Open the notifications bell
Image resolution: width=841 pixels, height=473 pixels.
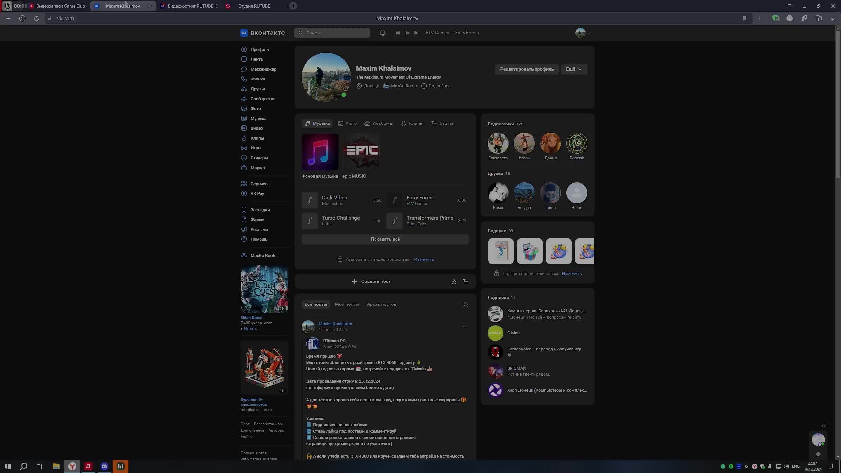[x=382, y=33]
